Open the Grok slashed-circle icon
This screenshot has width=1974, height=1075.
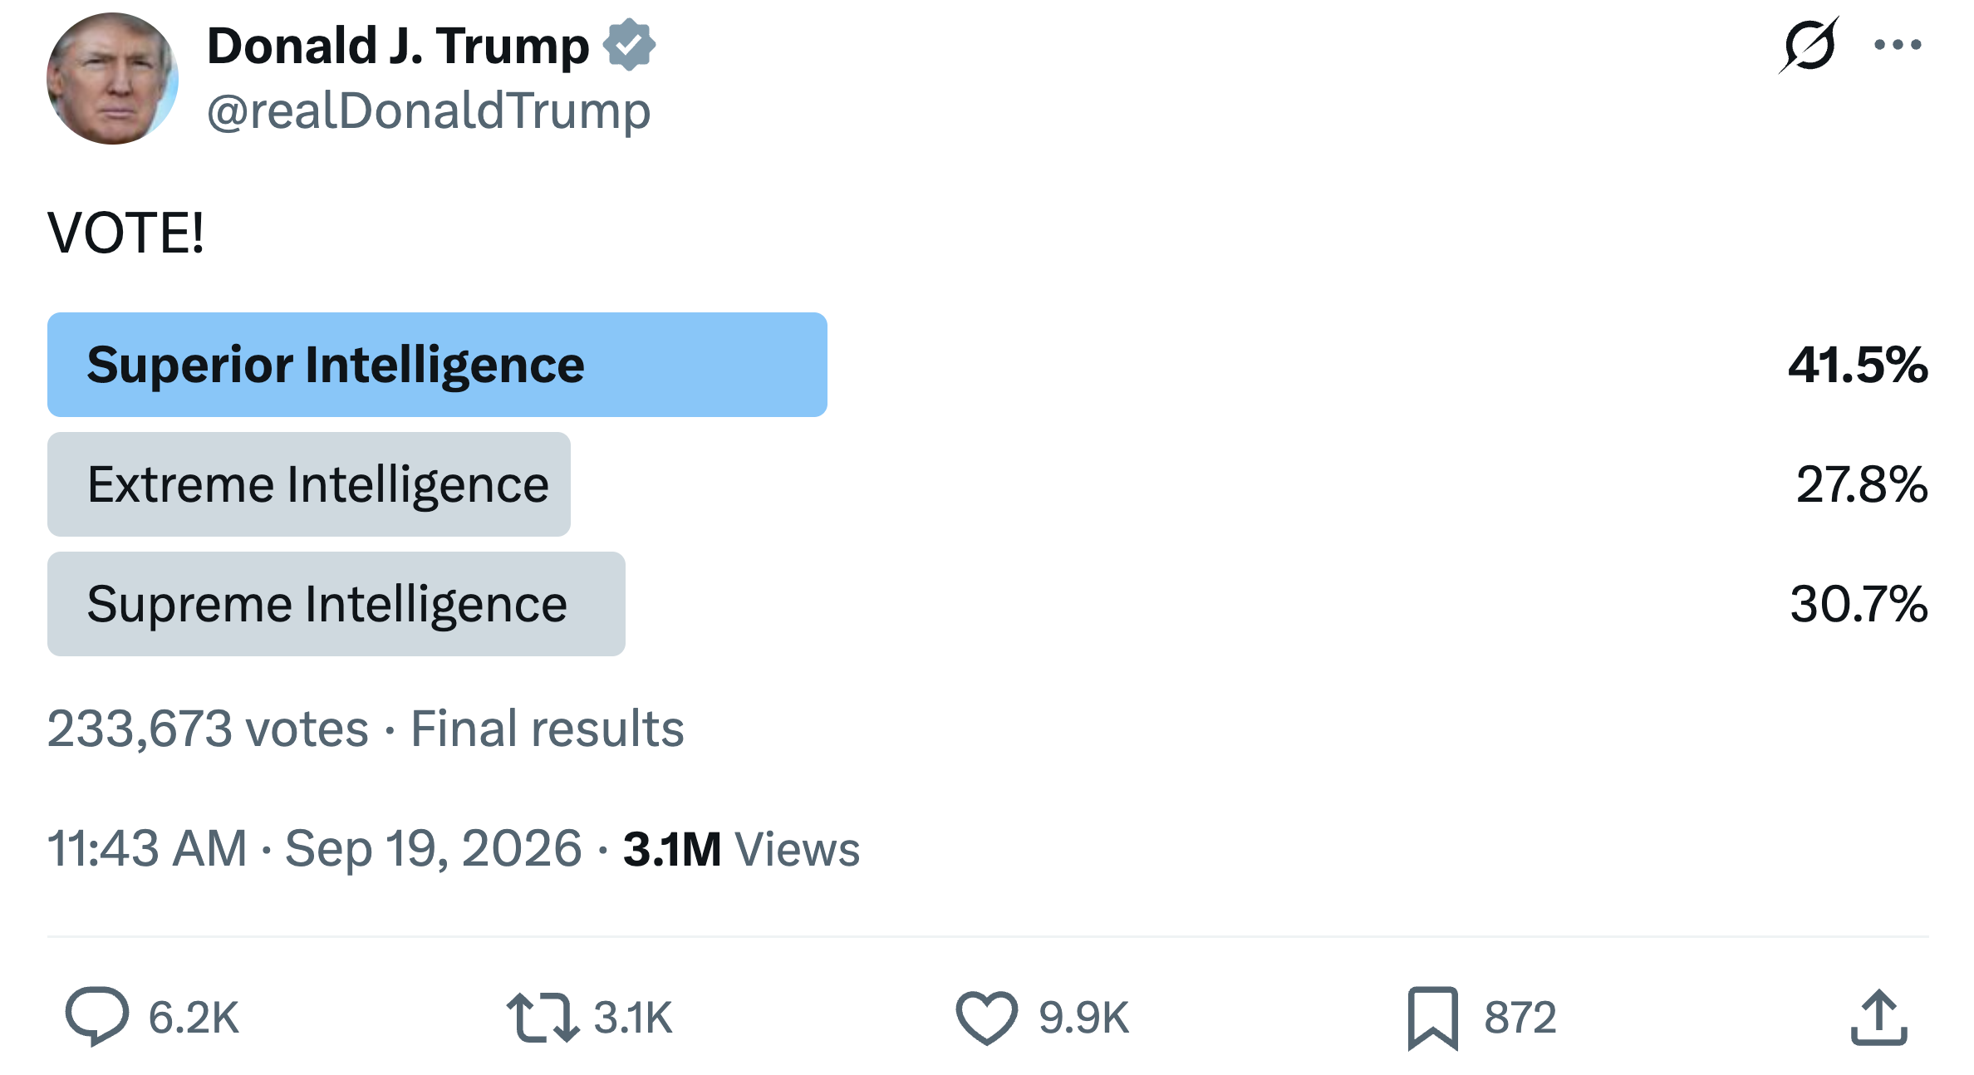point(1809,45)
